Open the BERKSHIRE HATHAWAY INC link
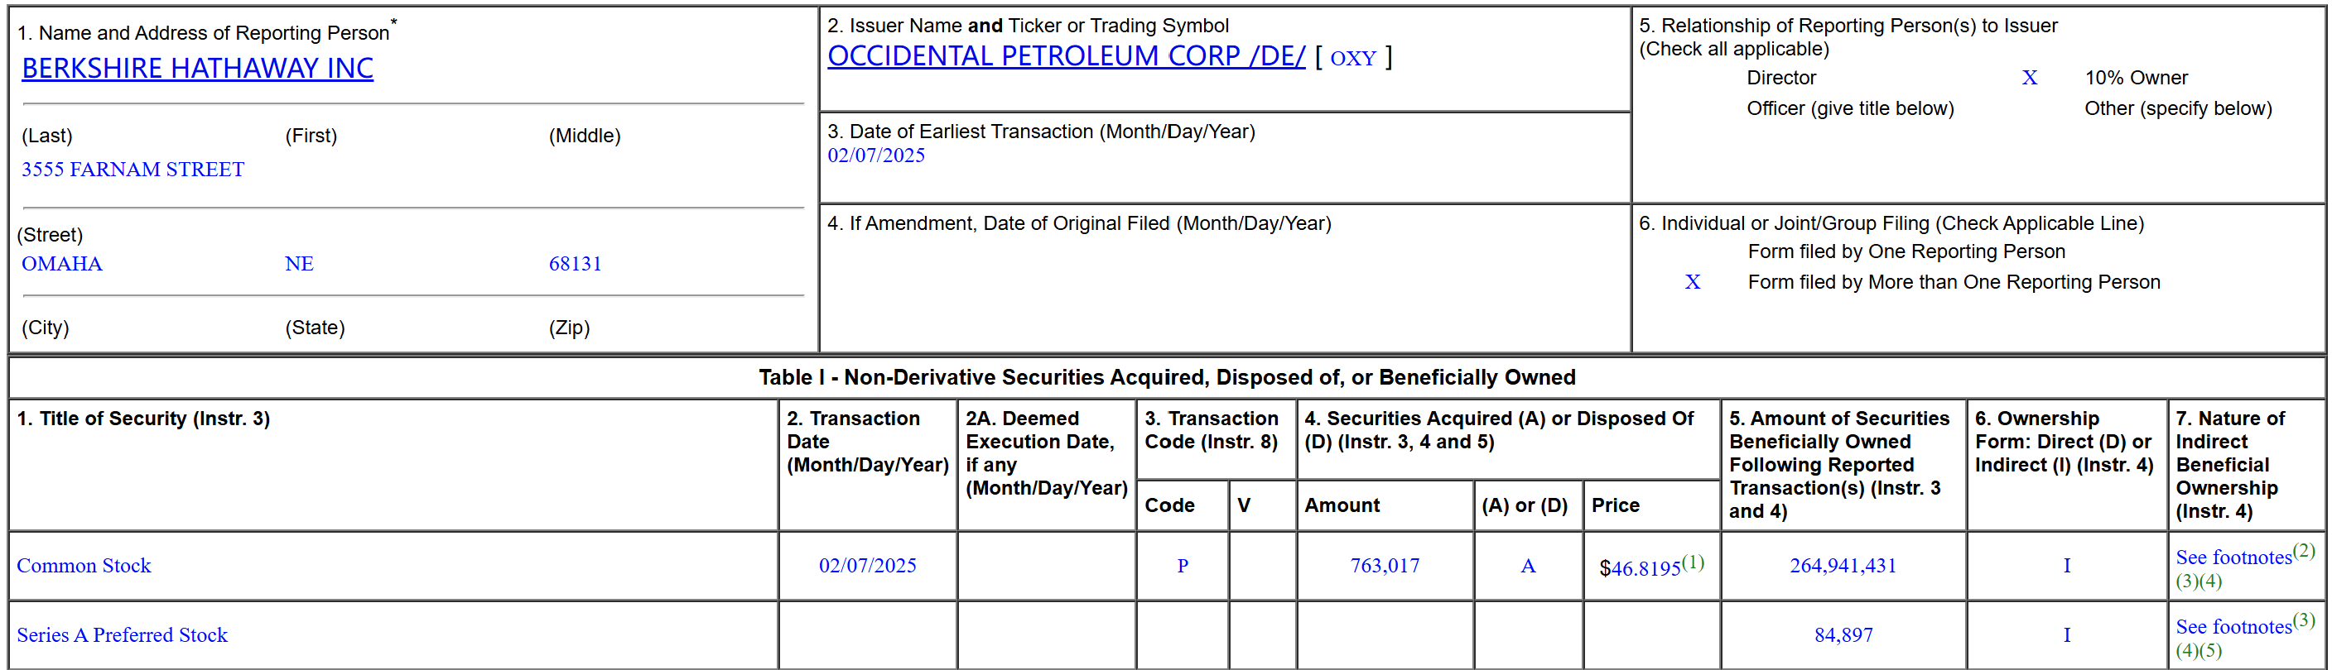 tap(197, 69)
